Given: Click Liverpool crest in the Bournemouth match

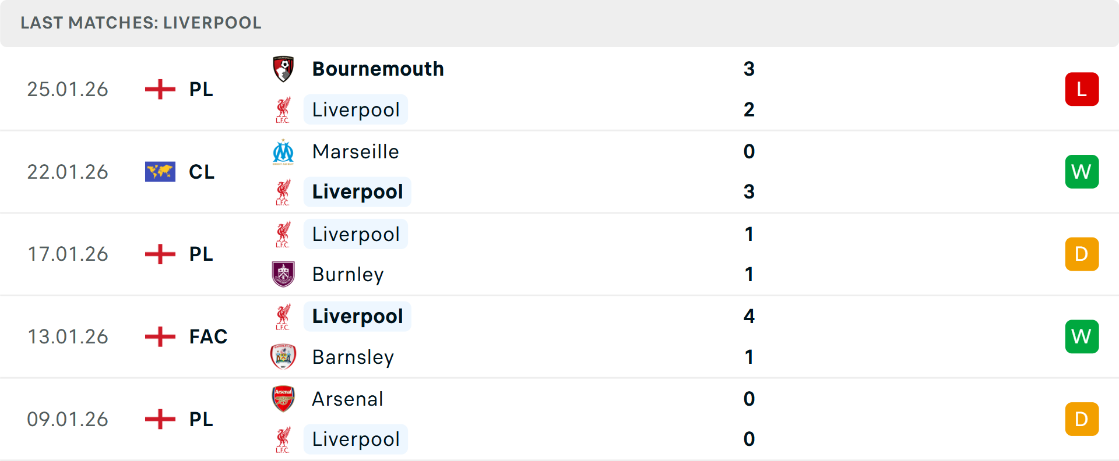Looking at the screenshot, I should tap(283, 110).
